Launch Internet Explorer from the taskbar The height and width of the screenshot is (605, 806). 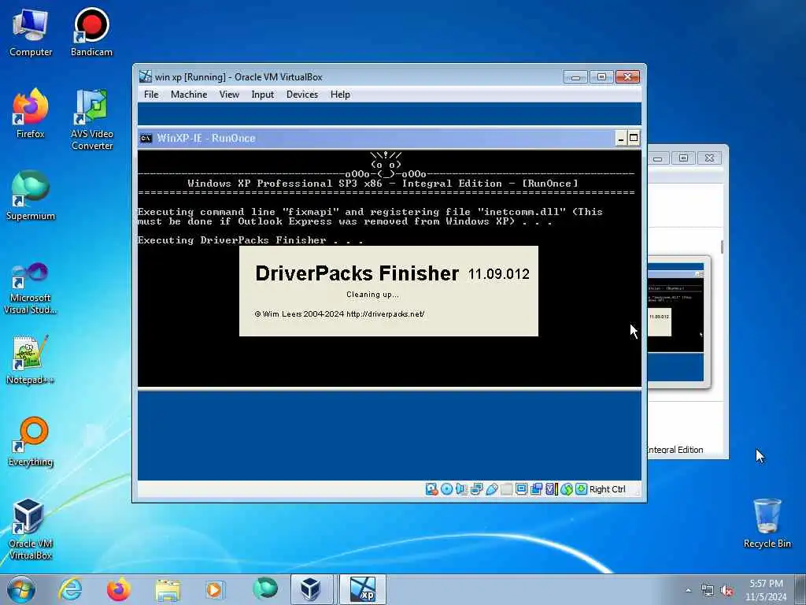click(x=70, y=589)
